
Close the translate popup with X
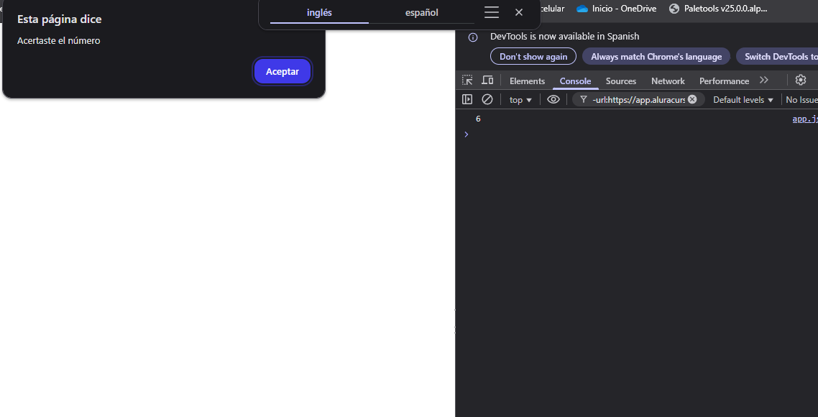pos(518,12)
